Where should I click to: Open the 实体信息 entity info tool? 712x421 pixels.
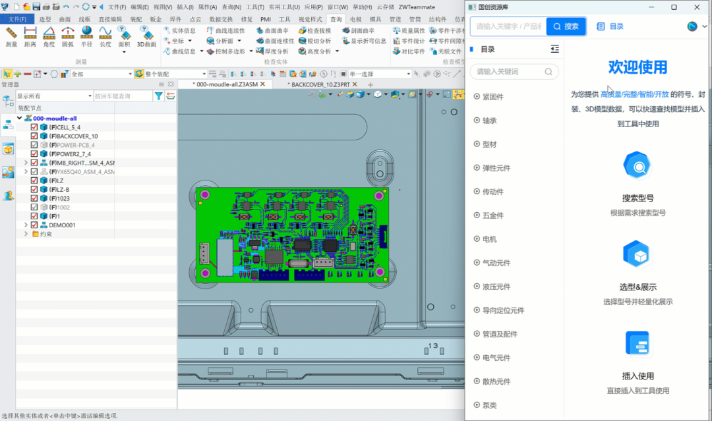179,30
